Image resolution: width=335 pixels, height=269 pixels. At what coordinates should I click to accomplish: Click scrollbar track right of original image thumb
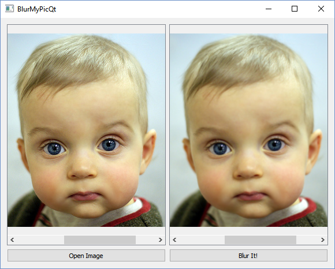[146, 240]
